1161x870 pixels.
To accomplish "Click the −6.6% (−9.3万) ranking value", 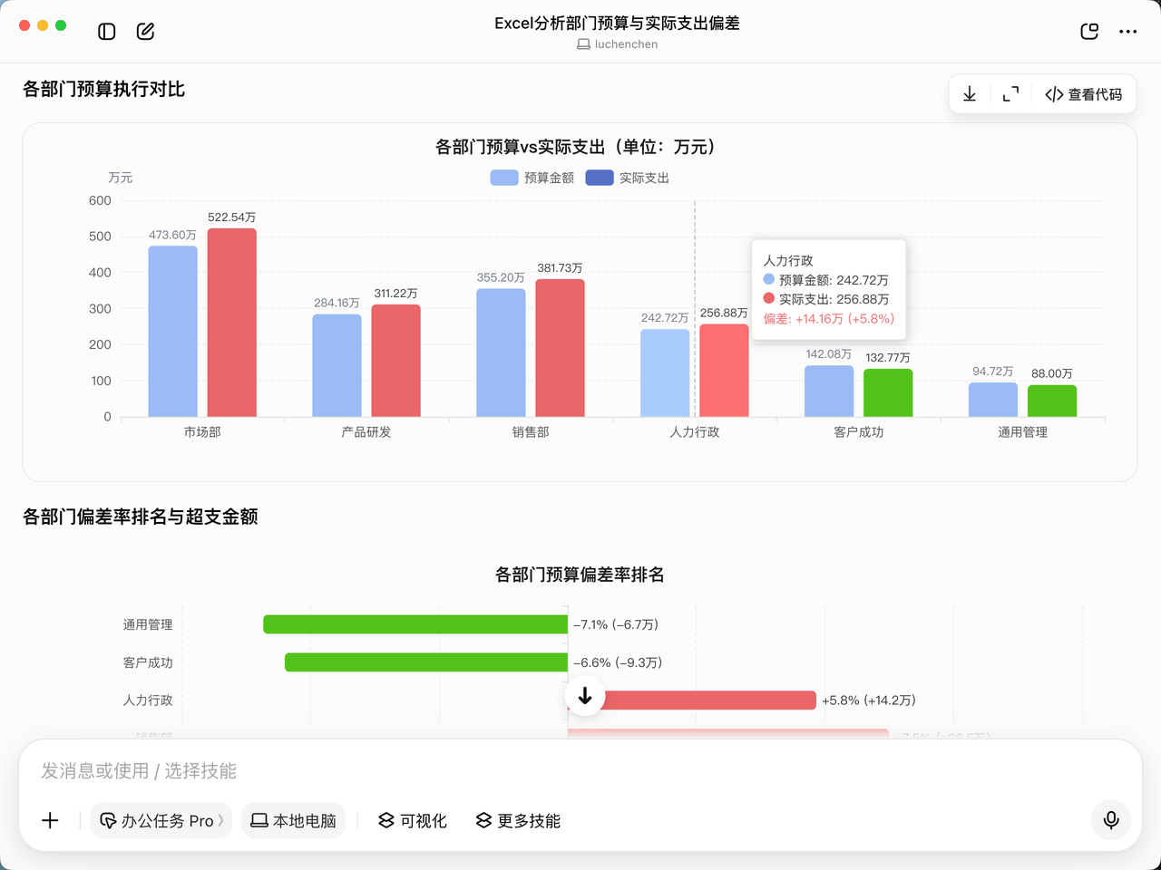I will coord(618,662).
